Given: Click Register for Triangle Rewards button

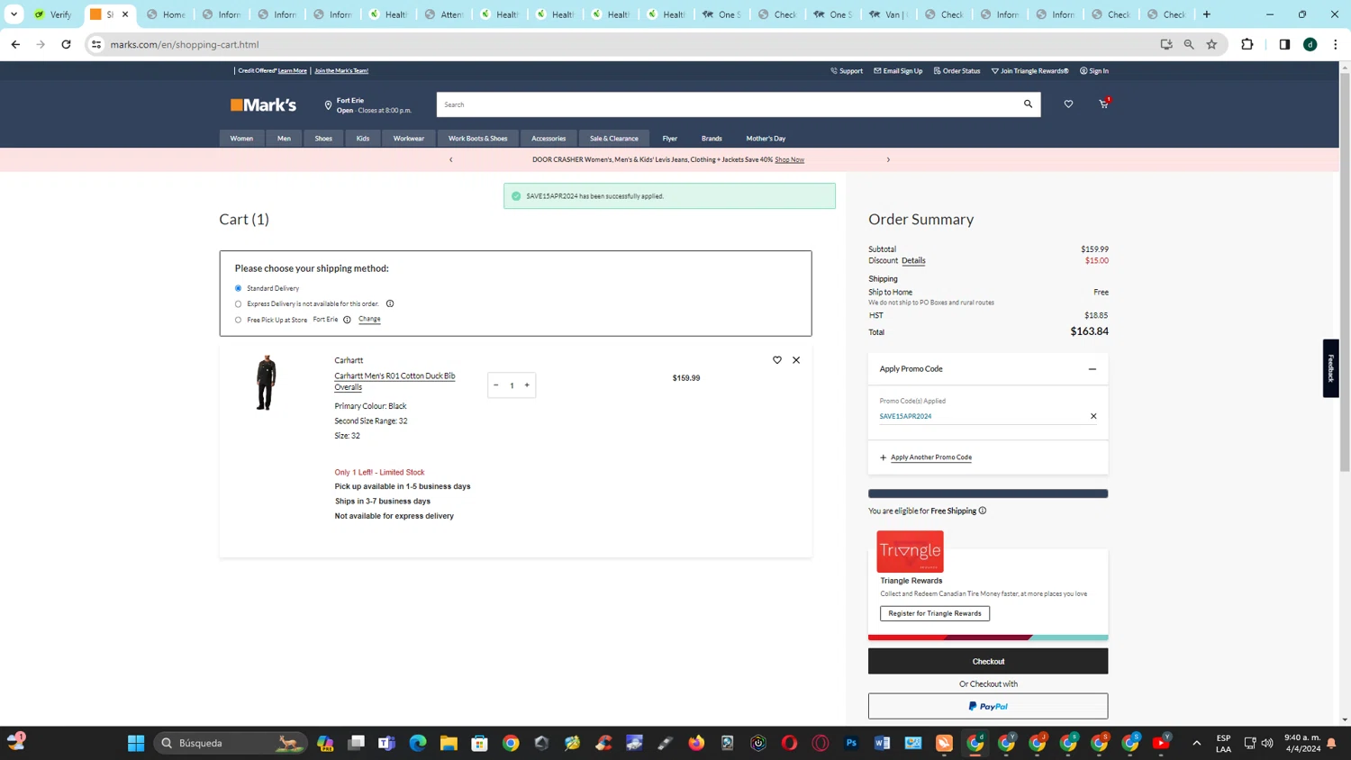Looking at the screenshot, I should tap(935, 613).
